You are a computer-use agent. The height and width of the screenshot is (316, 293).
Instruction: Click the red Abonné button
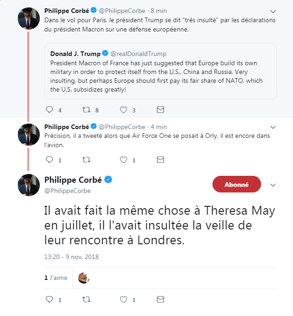[x=237, y=185]
